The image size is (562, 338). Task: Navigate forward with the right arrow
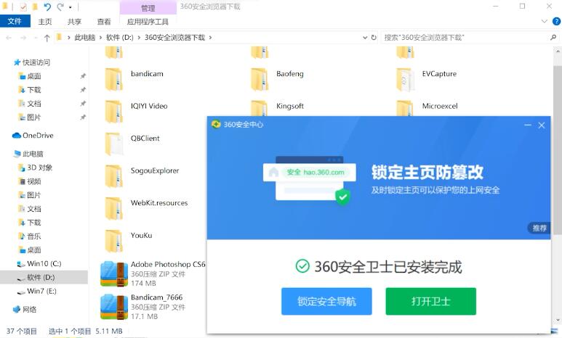[x=23, y=38]
